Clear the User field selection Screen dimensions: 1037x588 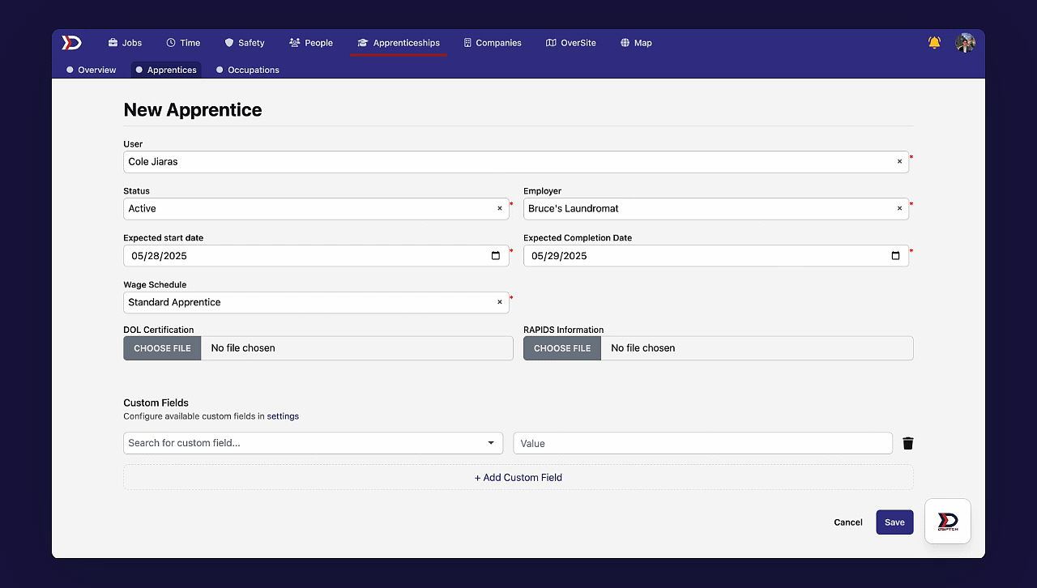coord(899,161)
